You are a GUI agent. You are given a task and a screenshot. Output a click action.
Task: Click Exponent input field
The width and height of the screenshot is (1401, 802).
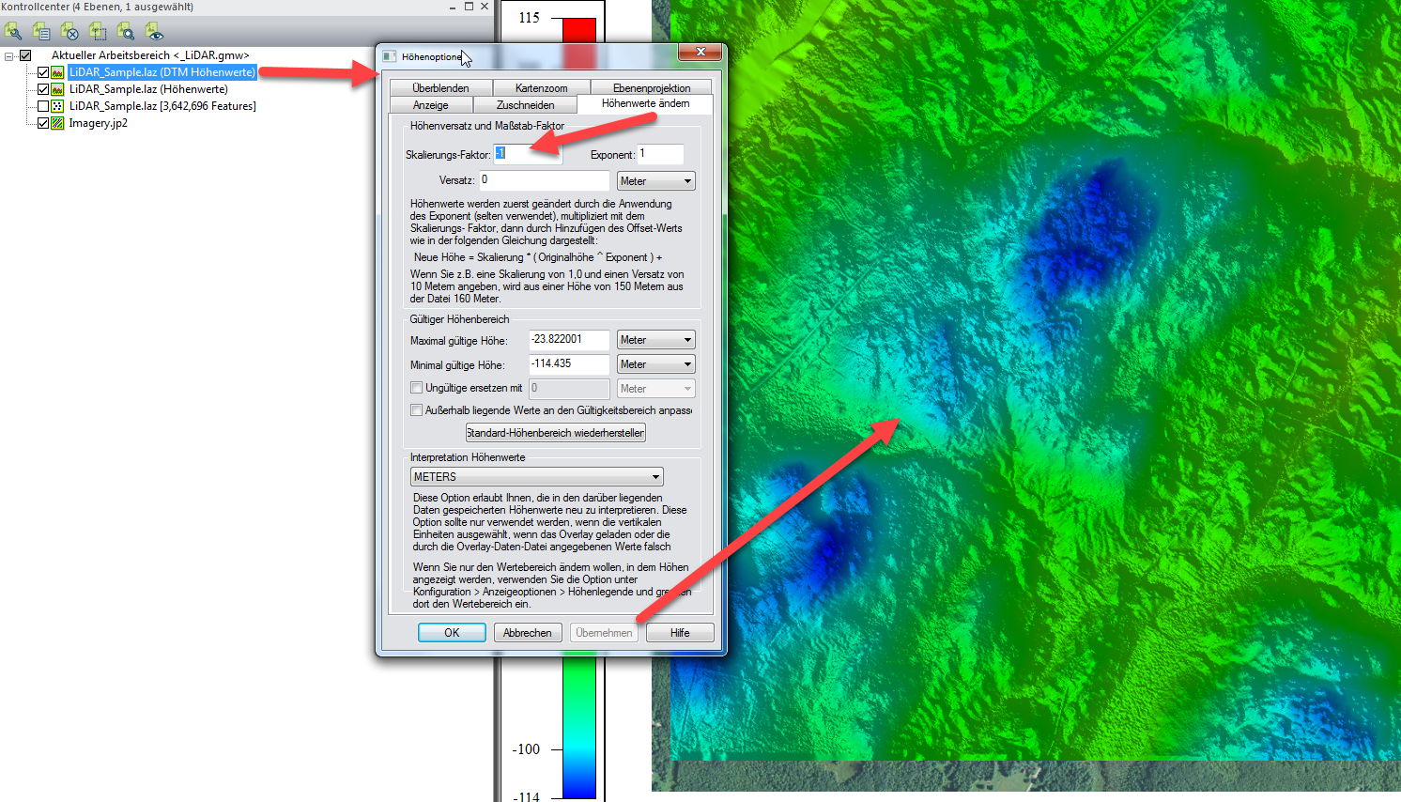(x=661, y=154)
